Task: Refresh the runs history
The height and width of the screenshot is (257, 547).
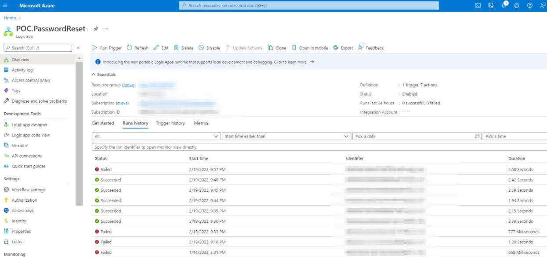Action: (x=137, y=48)
